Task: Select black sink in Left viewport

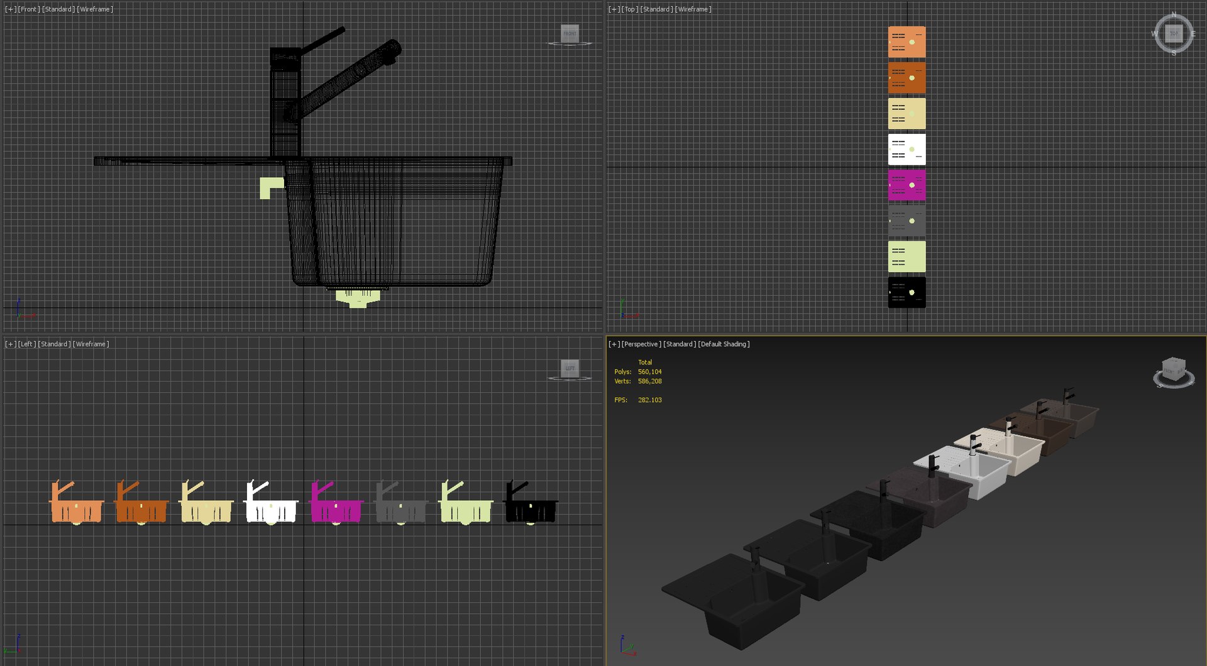Action: [x=531, y=510]
